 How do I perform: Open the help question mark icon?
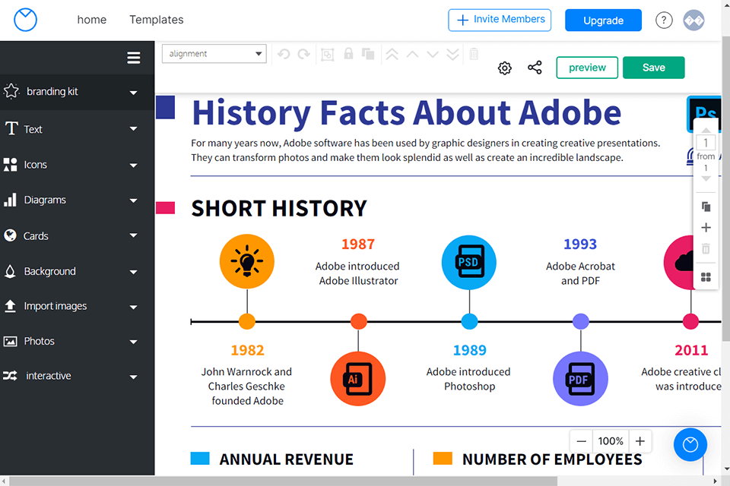tap(664, 20)
